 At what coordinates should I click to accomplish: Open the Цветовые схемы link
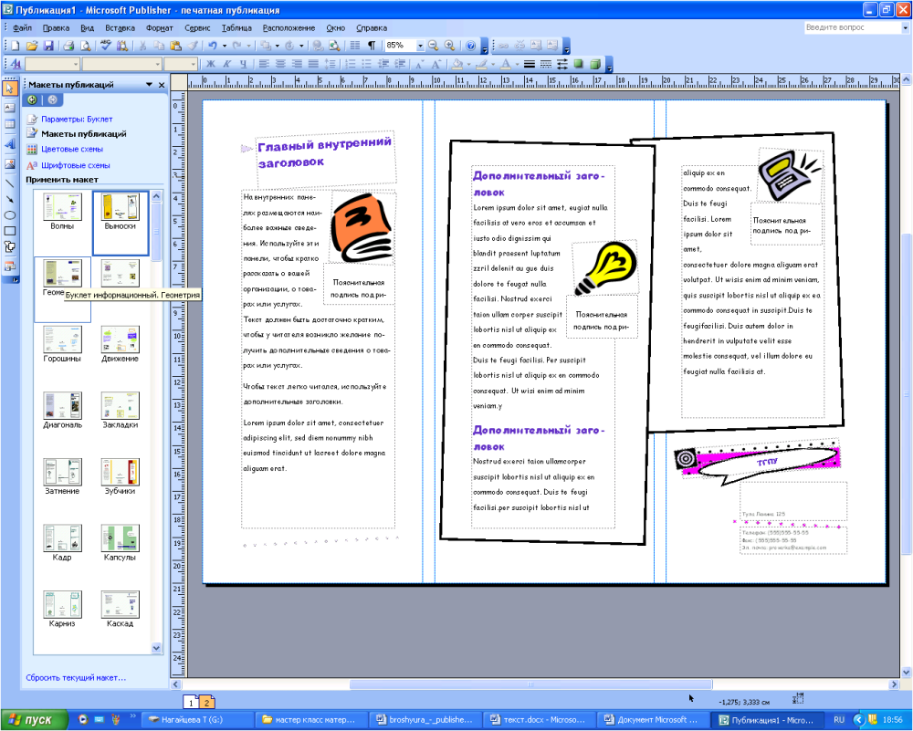point(72,149)
